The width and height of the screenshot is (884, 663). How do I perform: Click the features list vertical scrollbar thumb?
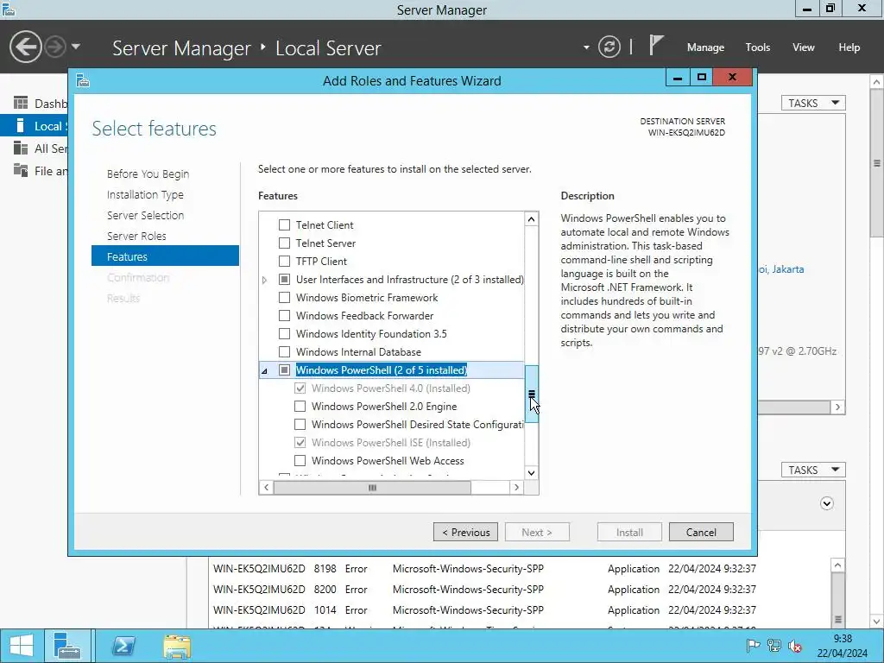click(532, 394)
